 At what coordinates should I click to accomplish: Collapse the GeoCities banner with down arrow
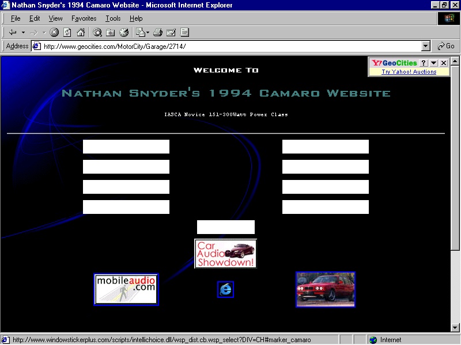[x=434, y=63]
